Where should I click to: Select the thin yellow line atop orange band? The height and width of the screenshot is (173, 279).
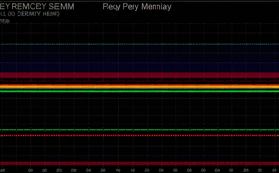click(x=139, y=84)
